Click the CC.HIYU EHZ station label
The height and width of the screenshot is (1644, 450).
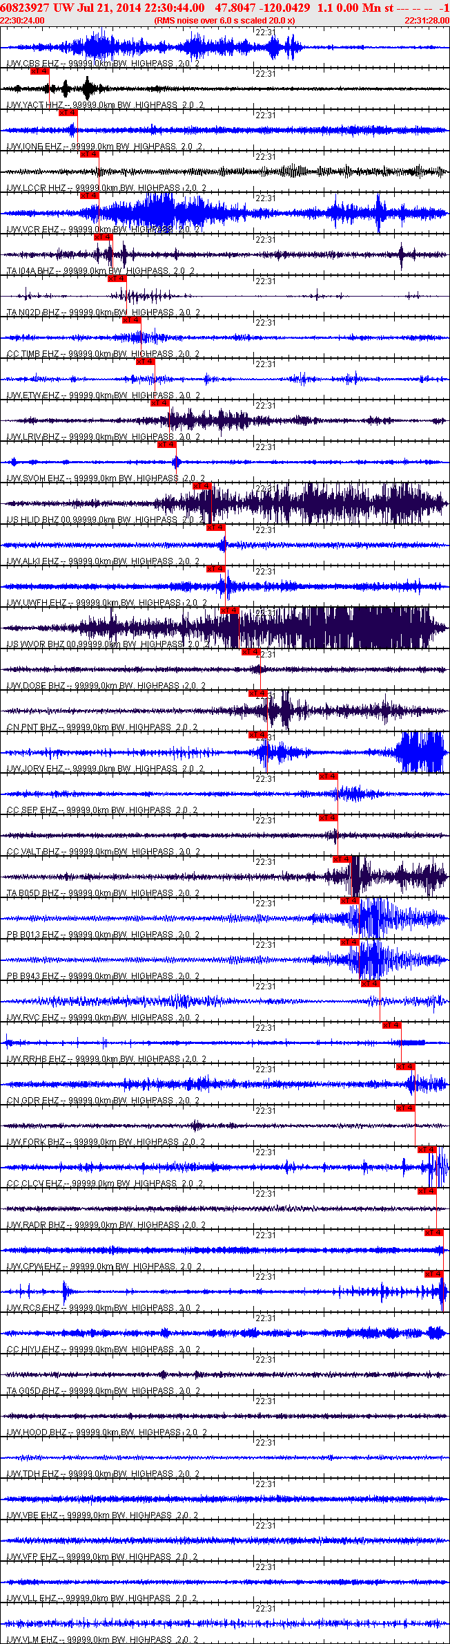tap(33, 1349)
